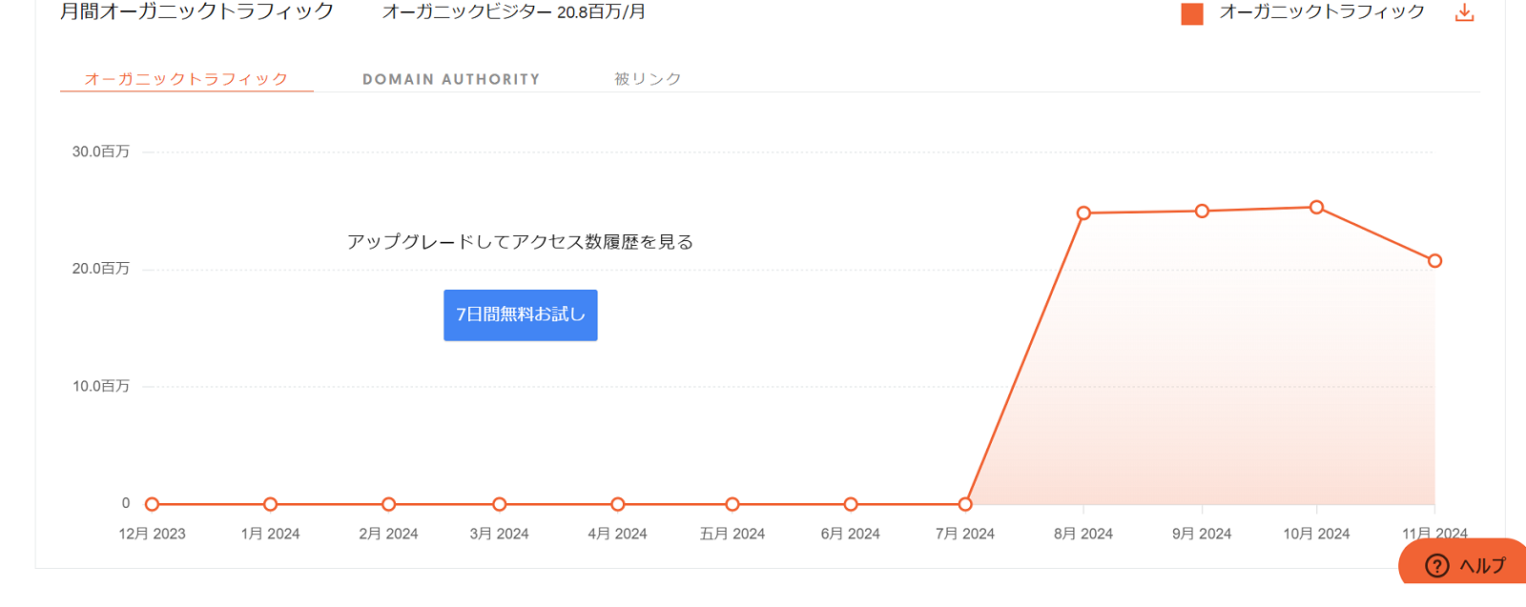The image size is (1526, 607).
Task: Click the 7日間無料お試し button
Action: tap(520, 314)
